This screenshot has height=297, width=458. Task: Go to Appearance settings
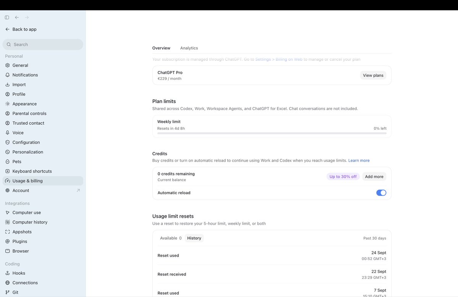tap(43, 104)
